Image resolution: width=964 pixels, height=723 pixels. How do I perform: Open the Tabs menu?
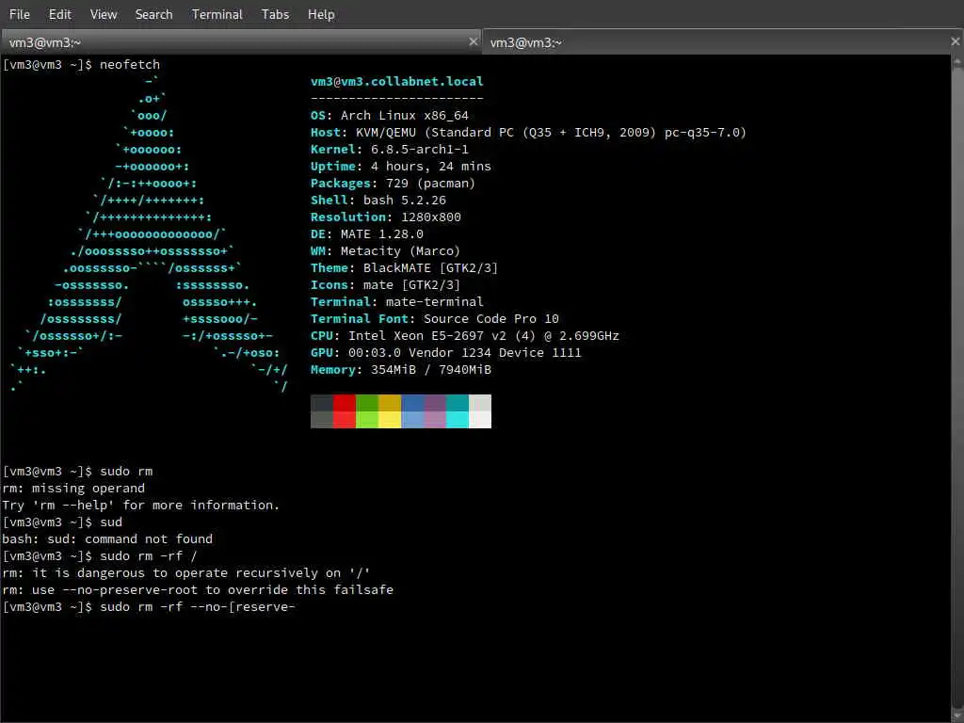(x=275, y=14)
